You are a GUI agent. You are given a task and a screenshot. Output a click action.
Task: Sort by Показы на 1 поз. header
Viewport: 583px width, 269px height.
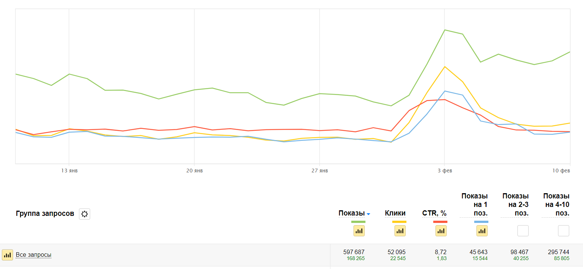click(x=474, y=204)
